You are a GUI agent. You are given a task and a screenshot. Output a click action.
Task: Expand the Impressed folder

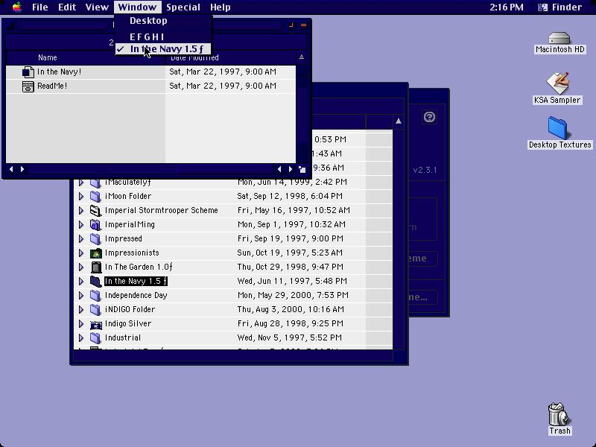click(81, 239)
